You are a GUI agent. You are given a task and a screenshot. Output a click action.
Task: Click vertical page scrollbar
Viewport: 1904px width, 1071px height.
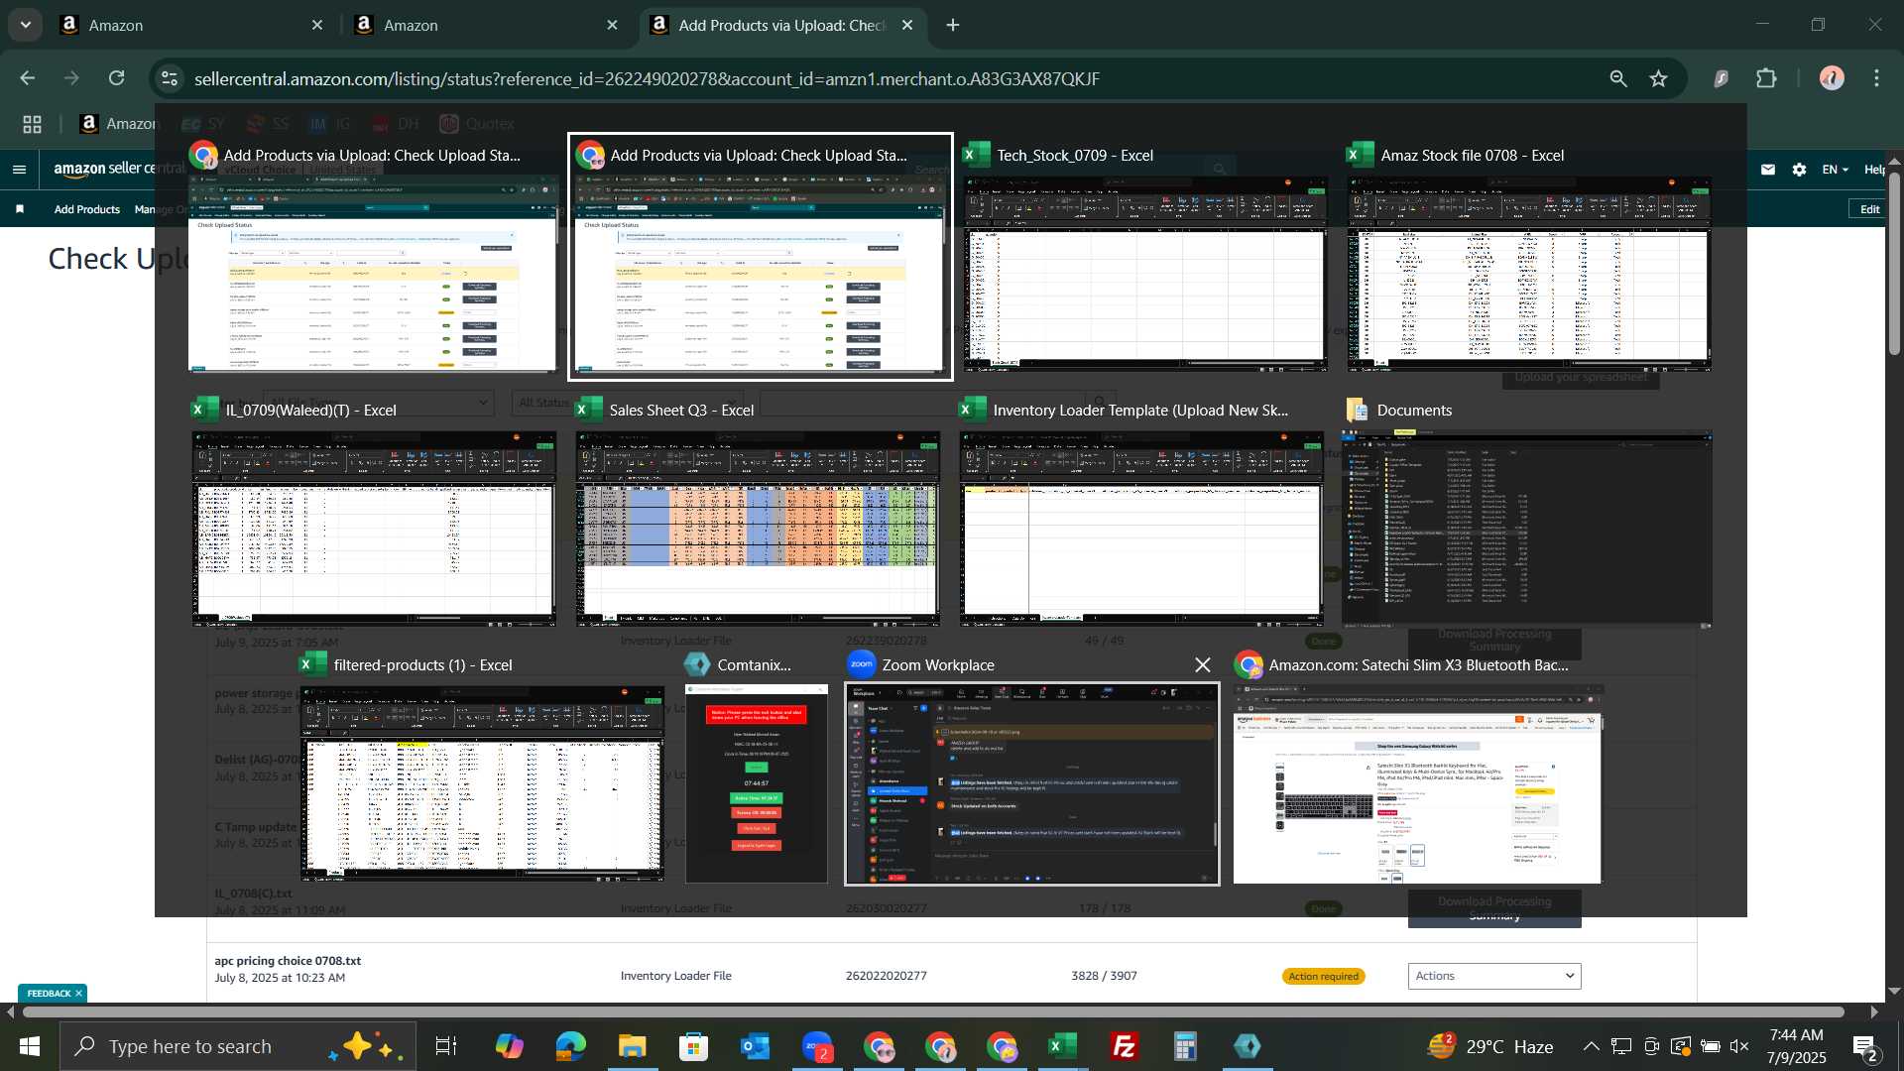[1894, 263]
